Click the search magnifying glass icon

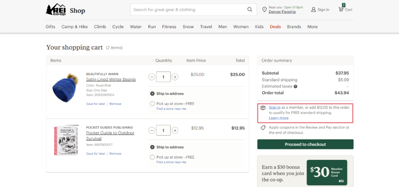pos(250,10)
